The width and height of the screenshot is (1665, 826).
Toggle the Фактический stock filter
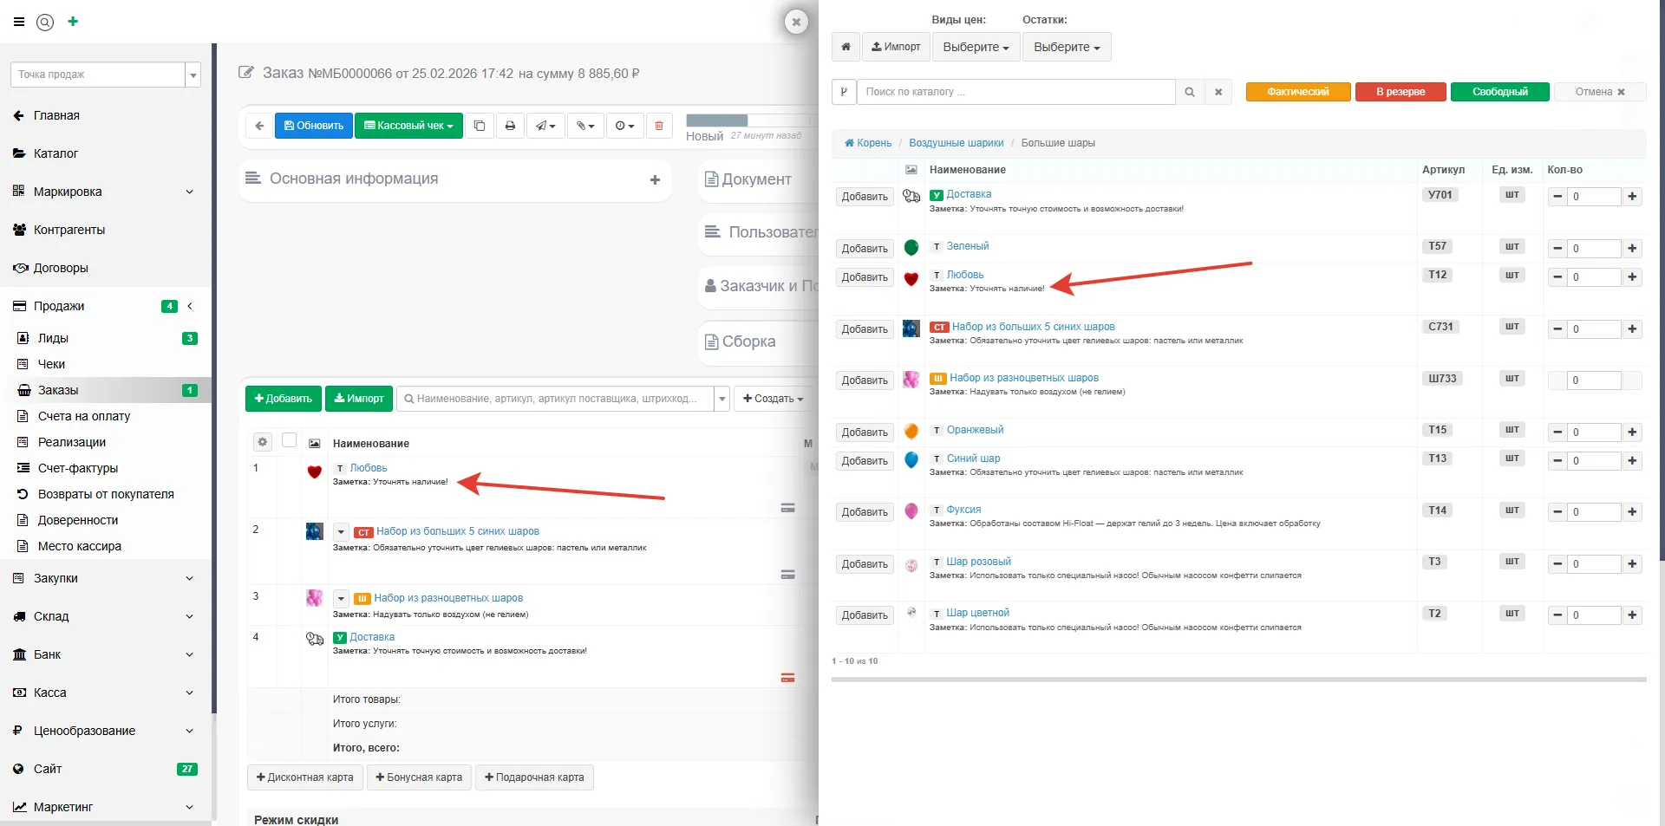(x=1297, y=92)
